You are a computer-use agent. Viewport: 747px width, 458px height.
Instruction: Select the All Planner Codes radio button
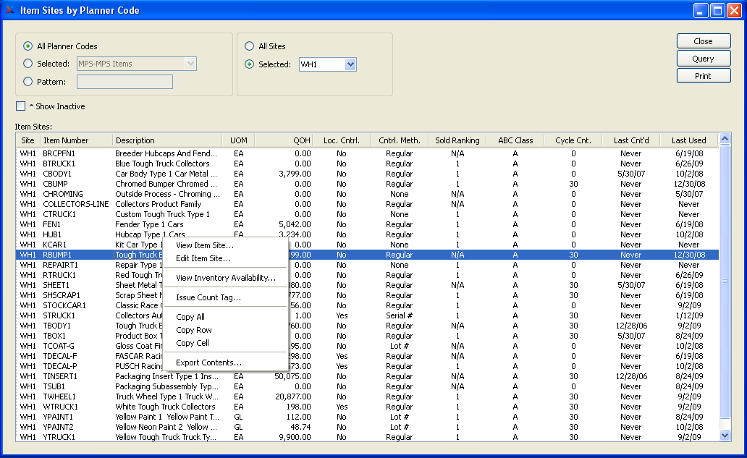point(28,46)
